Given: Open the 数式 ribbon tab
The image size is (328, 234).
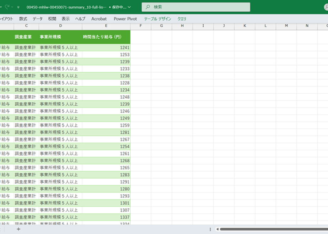Looking at the screenshot, I should pos(23,19).
